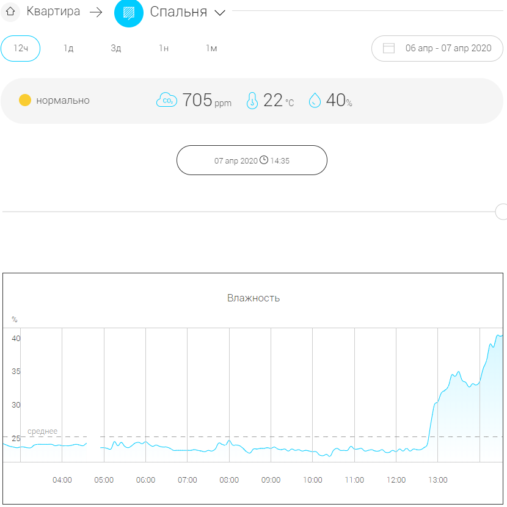Click the 07 апр 2020 14:35 timestamp button
The width and height of the screenshot is (507, 507).
pos(252,160)
